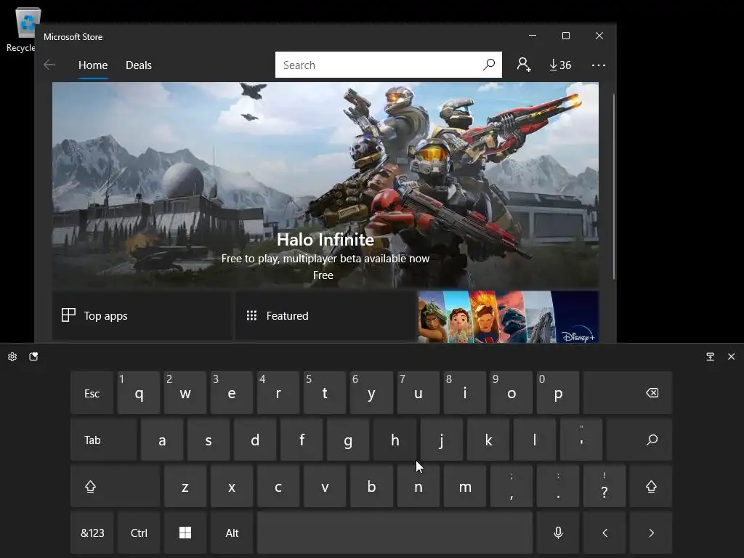Tap the w key

point(185,393)
